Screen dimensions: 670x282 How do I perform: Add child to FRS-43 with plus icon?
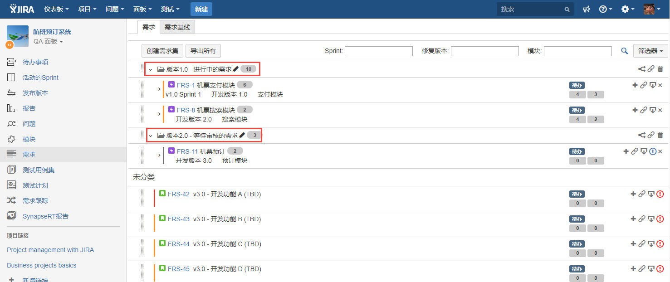point(633,219)
